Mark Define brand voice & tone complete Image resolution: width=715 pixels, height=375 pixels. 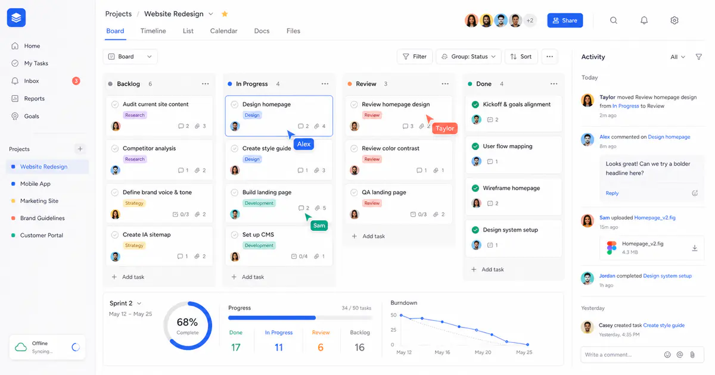tap(115, 192)
